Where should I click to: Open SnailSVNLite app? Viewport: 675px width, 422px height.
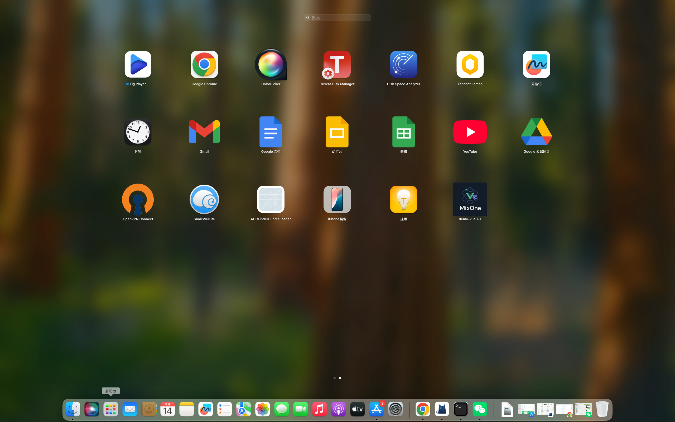tap(204, 199)
